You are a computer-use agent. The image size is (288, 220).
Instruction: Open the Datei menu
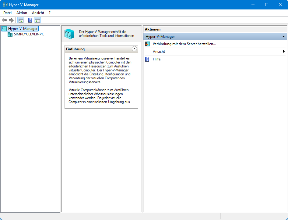point(7,13)
